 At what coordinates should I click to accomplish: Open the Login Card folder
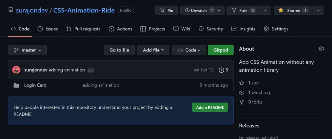point(35,85)
